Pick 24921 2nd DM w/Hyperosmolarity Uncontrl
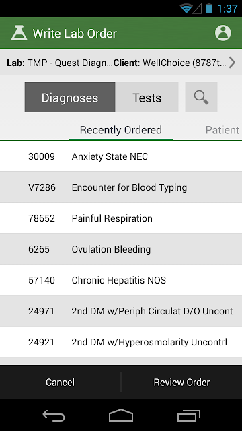Screen dimensions: 242x431 pyautogui.click(x=121, y=342)
